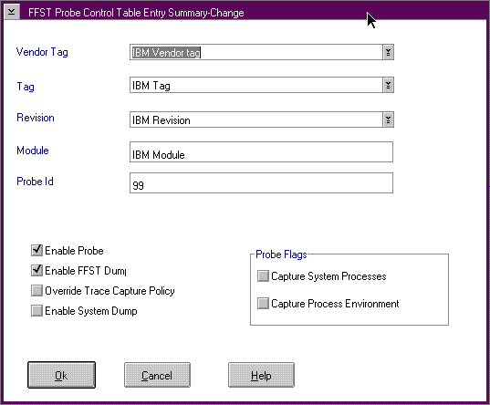This screenshot has width=490, height=405.
Task: Click the Cancel button
Action: [x=157, y=375]
